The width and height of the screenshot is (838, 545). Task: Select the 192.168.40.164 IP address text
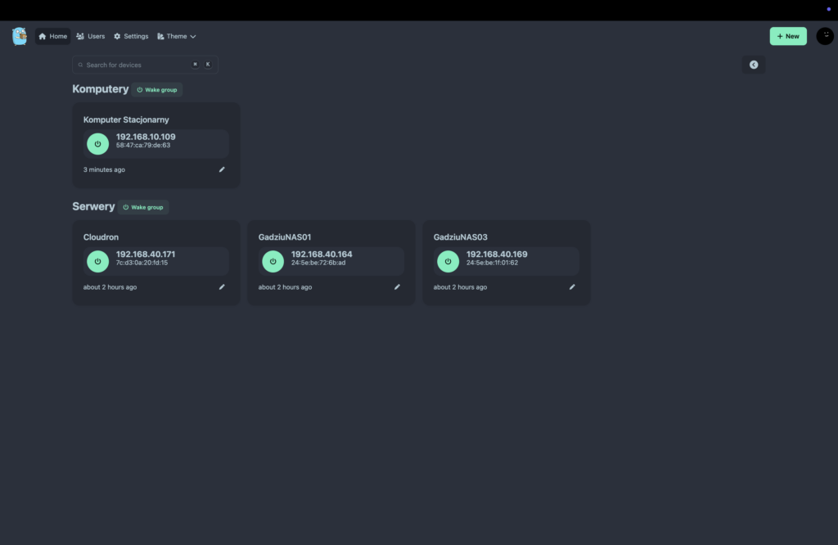point(322,254)
